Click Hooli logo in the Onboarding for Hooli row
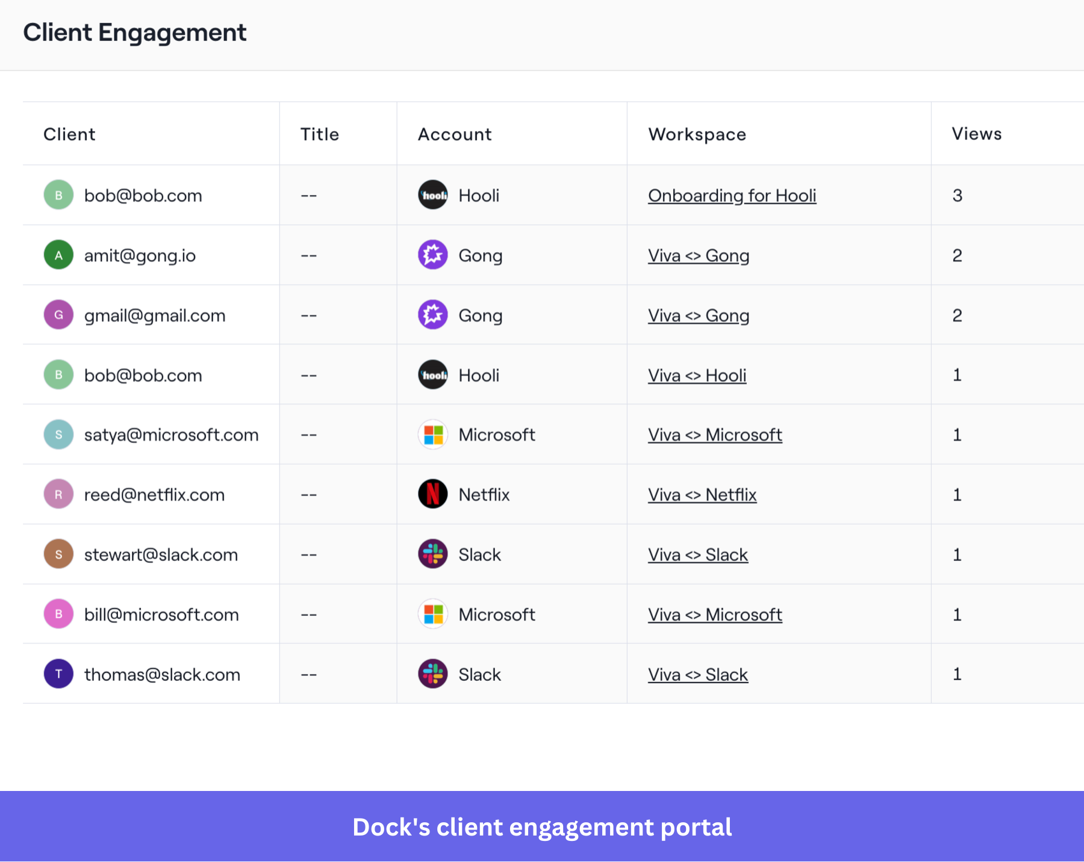The height and width of the screenshot is (862, 1084). click(x=433, y=195)
